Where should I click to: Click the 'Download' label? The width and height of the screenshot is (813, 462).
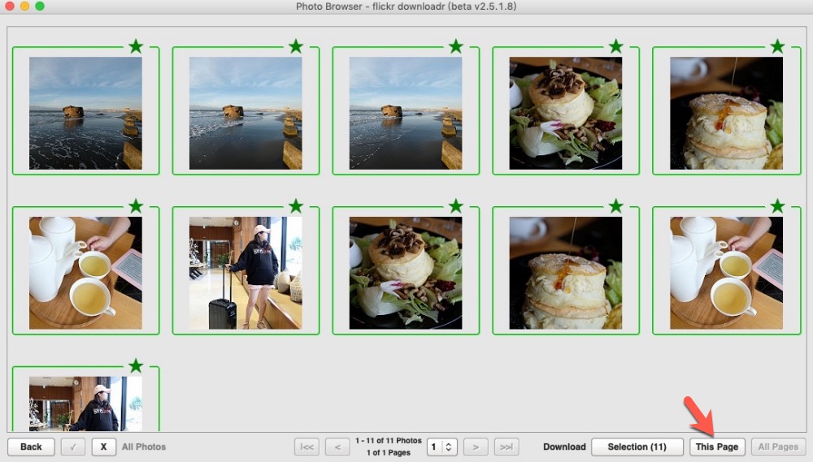pos(564,447)
